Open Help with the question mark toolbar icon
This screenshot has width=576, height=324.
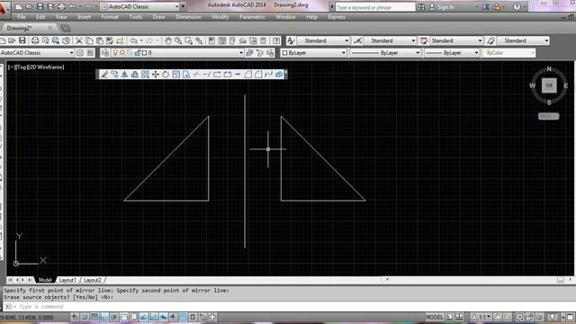[x=276, y=40]
